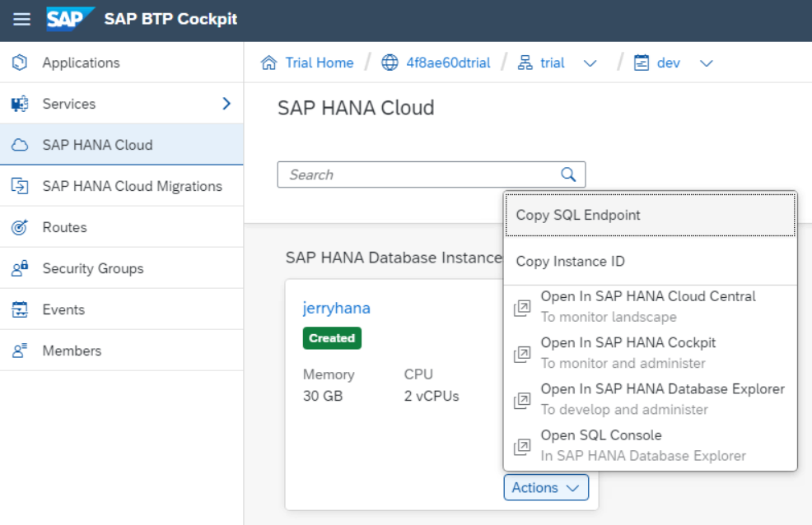The width and height of the screenshot is (812, 525).
Task: Go to Trial Home breadcrumb
Action: click(x=319, y=63)
